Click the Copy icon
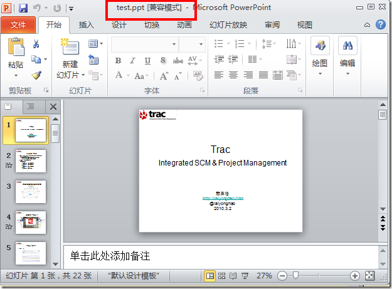This screenshot has width=392, height=289. [36, 60]
